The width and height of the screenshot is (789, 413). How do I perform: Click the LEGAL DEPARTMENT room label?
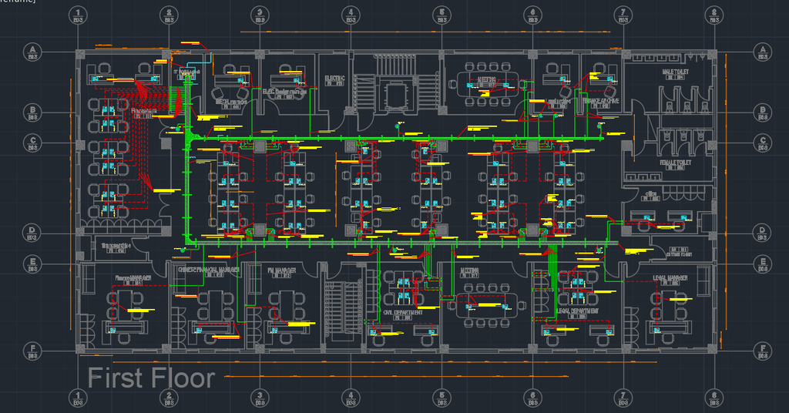(x=577, y=311)
